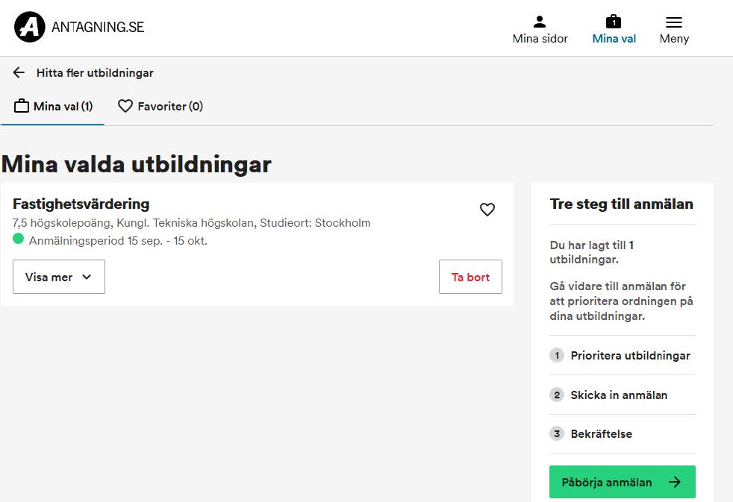Open the Fastighetsvärdering course title
The width and height of the screenshot is (733, 502).
tap(81, 204)
